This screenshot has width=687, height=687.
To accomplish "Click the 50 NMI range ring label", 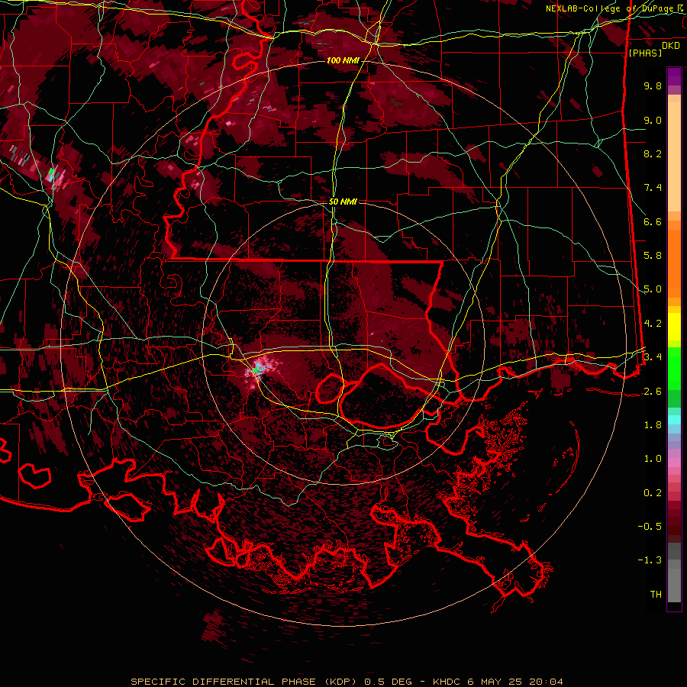I will point(343,202).
